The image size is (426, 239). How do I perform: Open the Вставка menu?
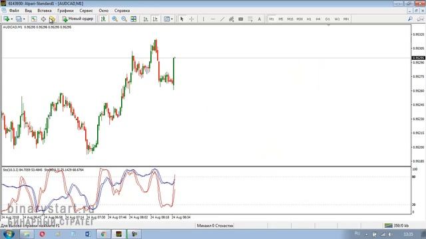45,11
